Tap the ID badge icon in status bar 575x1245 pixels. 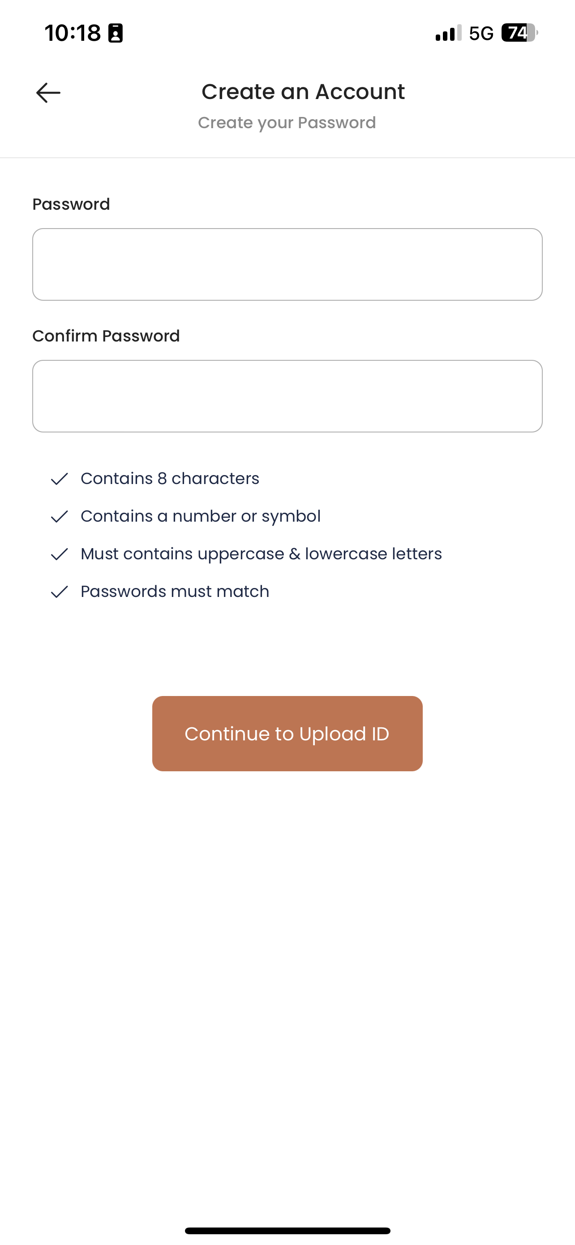point(116,33)
